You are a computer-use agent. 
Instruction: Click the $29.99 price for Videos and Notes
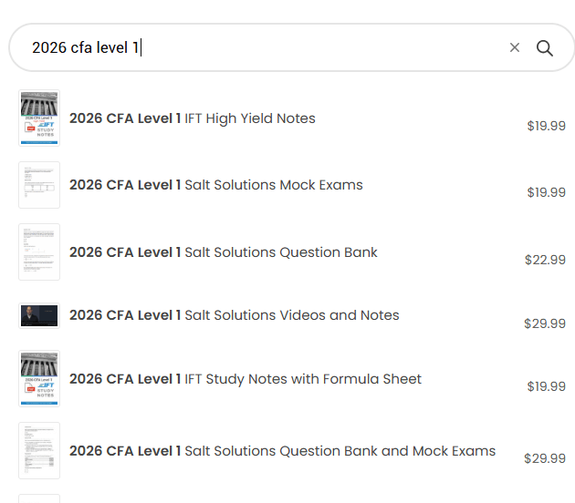545,323
